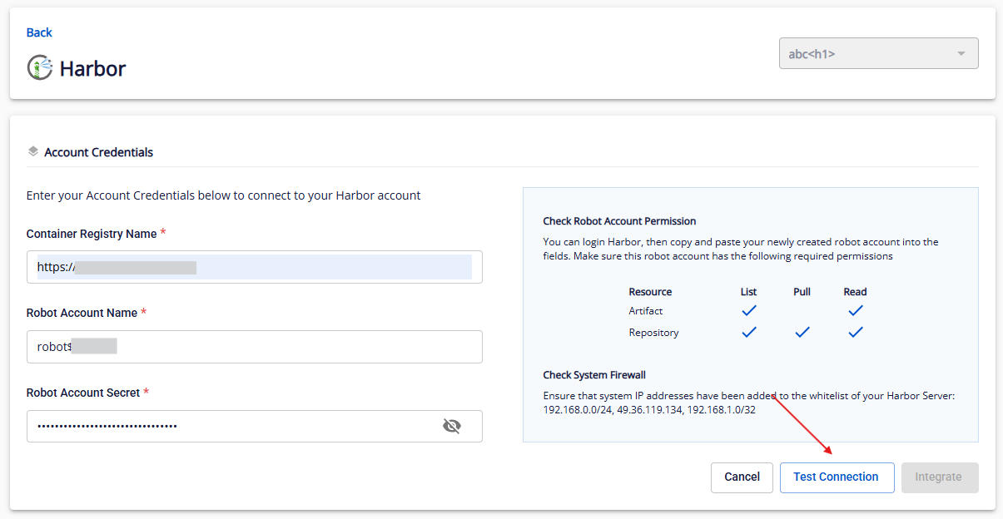Select the Robot Account Secret password field

click(233, 427)
